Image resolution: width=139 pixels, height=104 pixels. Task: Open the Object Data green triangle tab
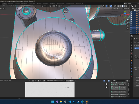coord(131,74)
